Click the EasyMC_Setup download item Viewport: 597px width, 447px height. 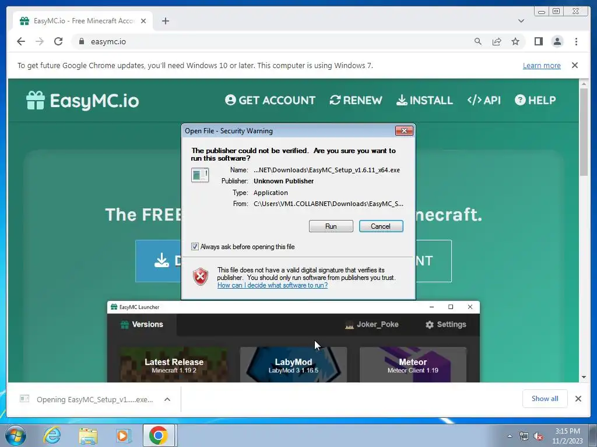point(87,399)
